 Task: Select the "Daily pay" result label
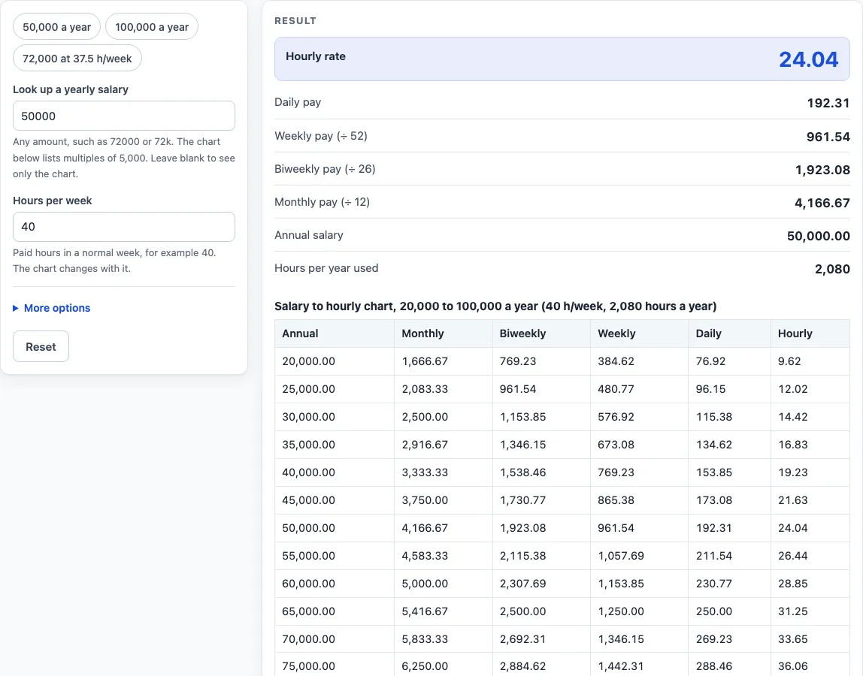coord(298,102)
